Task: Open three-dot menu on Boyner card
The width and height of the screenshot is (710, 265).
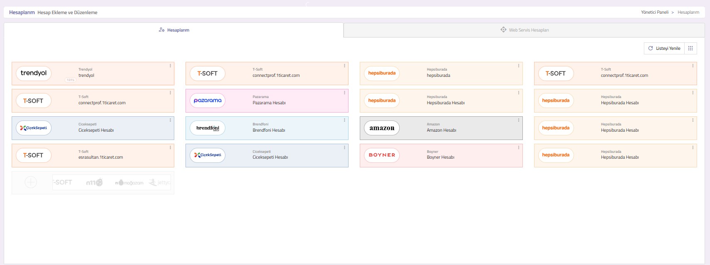Action: (519, 147)
